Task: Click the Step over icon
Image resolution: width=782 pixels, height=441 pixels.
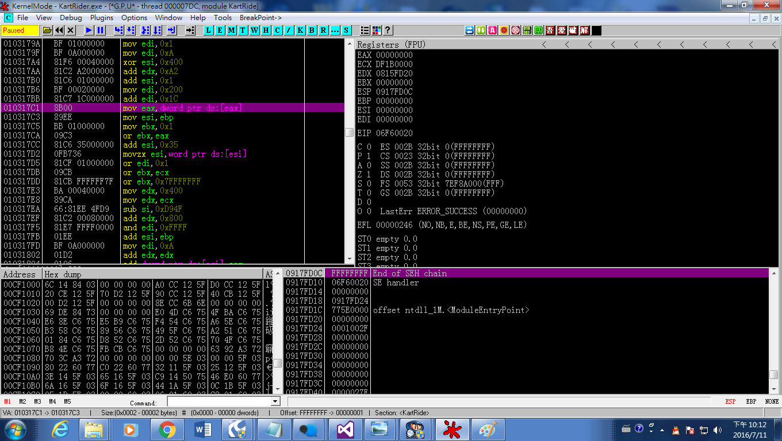Action: coord(131,30)
